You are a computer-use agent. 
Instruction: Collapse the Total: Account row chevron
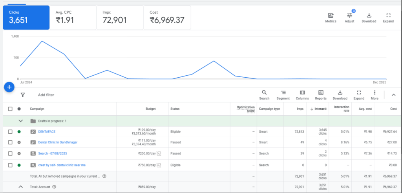click(20, 187)
